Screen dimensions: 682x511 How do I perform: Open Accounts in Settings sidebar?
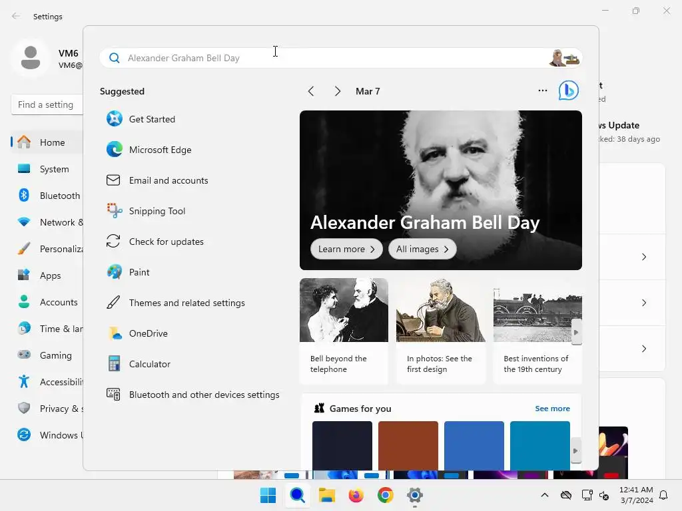47,302
